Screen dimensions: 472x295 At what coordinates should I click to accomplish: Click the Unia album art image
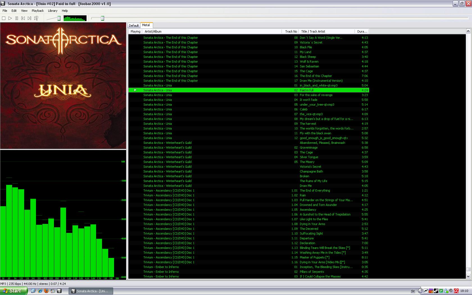tap(63, 86)
